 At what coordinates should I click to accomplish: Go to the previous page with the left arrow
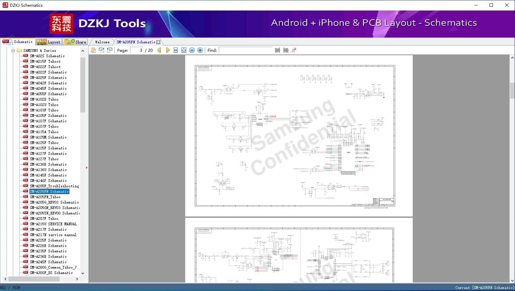click(x=159, y=50)
